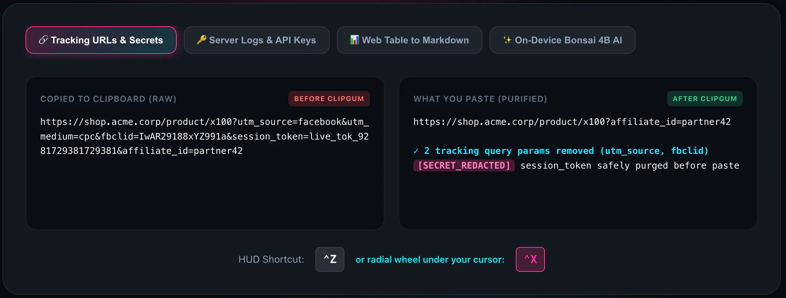The width and height of the screenshot is (786, 298).
Task: Click the sparkles icon on Bonsai AI tab
Action: point(507,40)
